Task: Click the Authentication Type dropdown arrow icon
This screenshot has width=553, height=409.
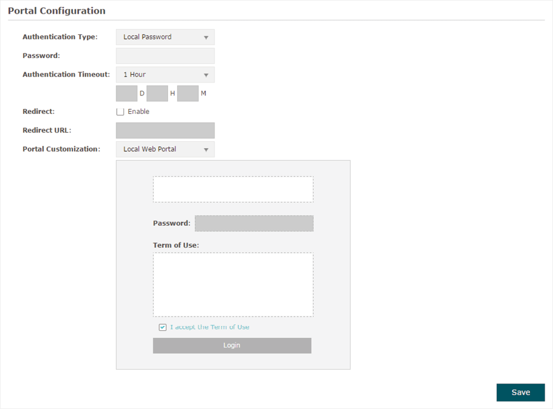Action: tap(206, 37)
